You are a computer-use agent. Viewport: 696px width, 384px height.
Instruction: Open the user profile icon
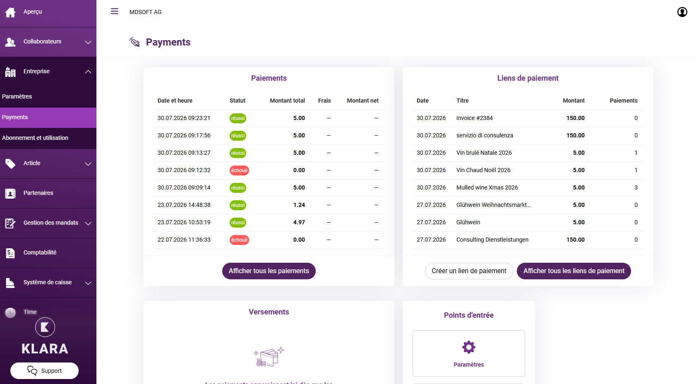682,12
